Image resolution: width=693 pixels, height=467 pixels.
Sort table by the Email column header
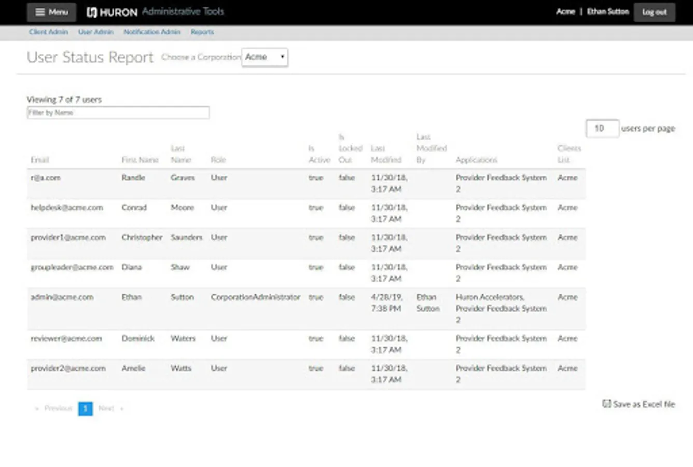pos(39,160)
